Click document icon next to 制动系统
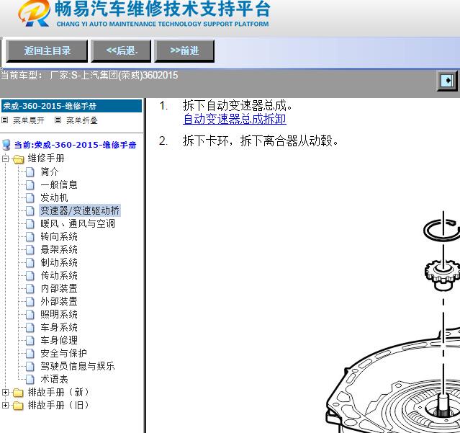Screen dimensions: 460x433 (x=30, y=263)
